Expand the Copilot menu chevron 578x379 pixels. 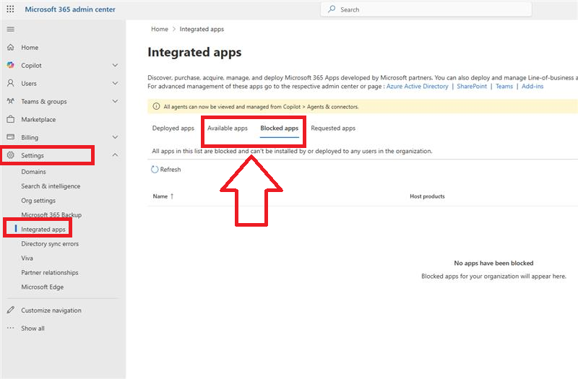point(115,65)
